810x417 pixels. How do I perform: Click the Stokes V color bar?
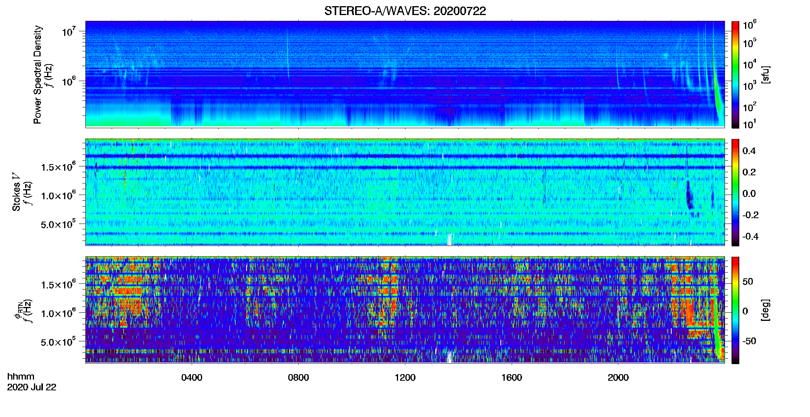coord(735,192)
